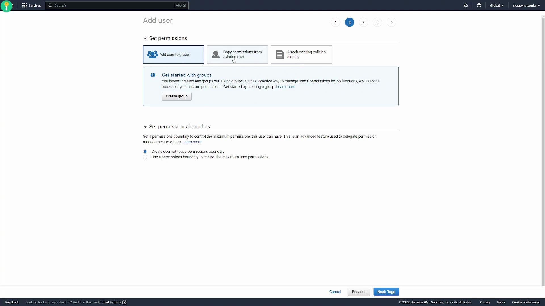Click the Create group button
Image resolution: width=545 pixels, height=306 pixels.
pyautogui.click(x=177, y=96)
